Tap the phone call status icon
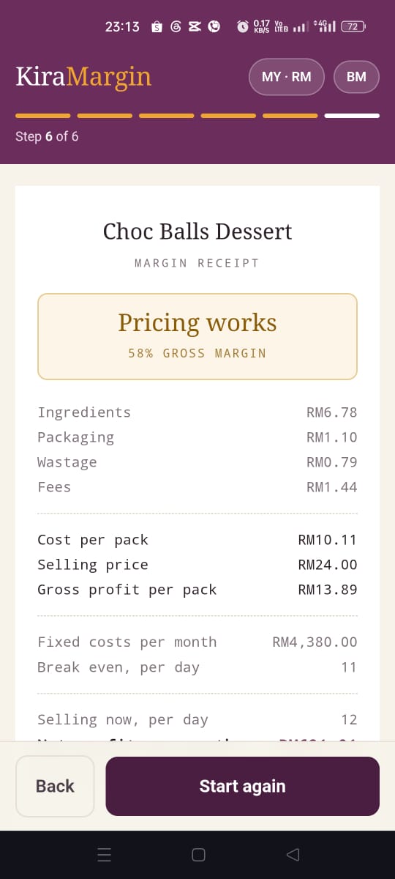Viewport: 395px width, 879px height. pos(214,26)
